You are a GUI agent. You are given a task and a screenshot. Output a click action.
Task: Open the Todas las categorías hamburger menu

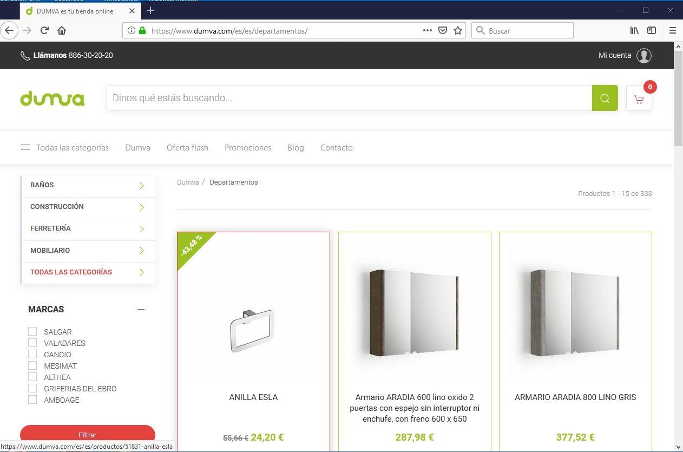tap(25, 147)
